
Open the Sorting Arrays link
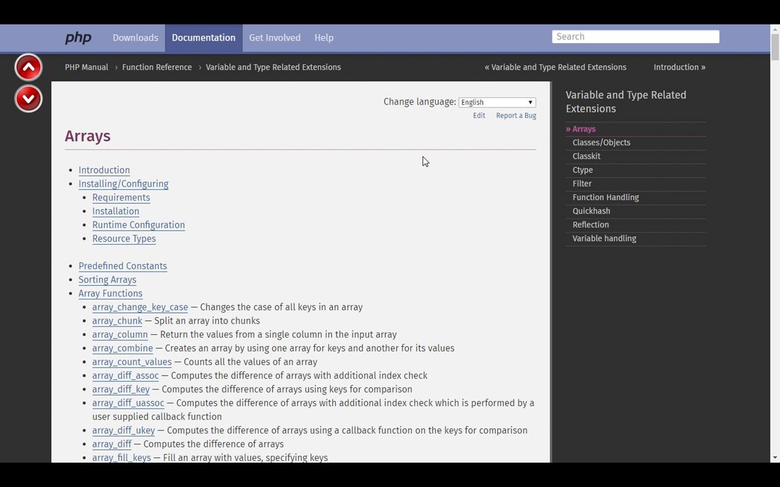(107, 279)
